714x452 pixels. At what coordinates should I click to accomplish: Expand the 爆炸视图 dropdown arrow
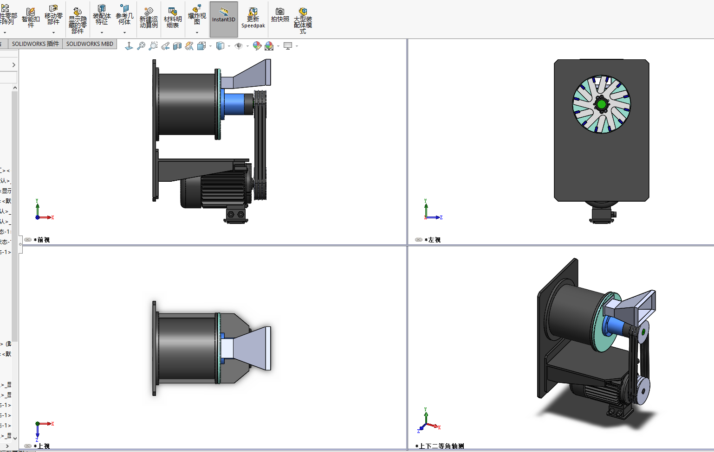[x=197, y=32]
